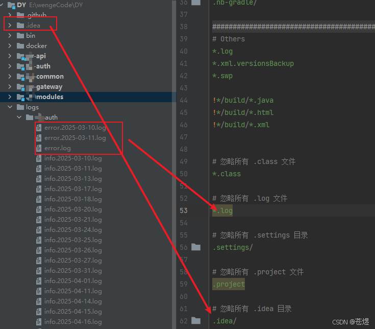Click the info.2025-03-13.log file icon
The height and width of the screenshot is (329, 375).
(x=39, y=179)
